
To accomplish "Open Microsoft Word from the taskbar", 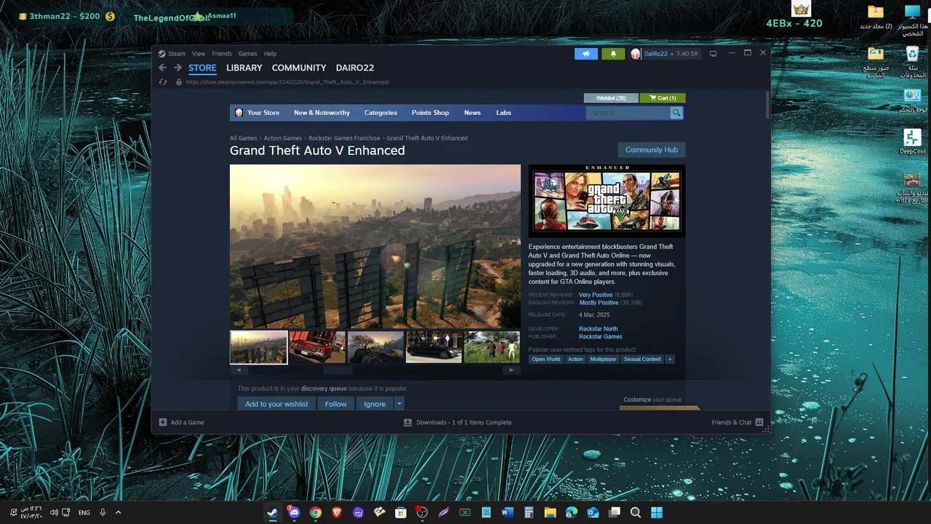I will pyautogui.click(x=508, y=512).
